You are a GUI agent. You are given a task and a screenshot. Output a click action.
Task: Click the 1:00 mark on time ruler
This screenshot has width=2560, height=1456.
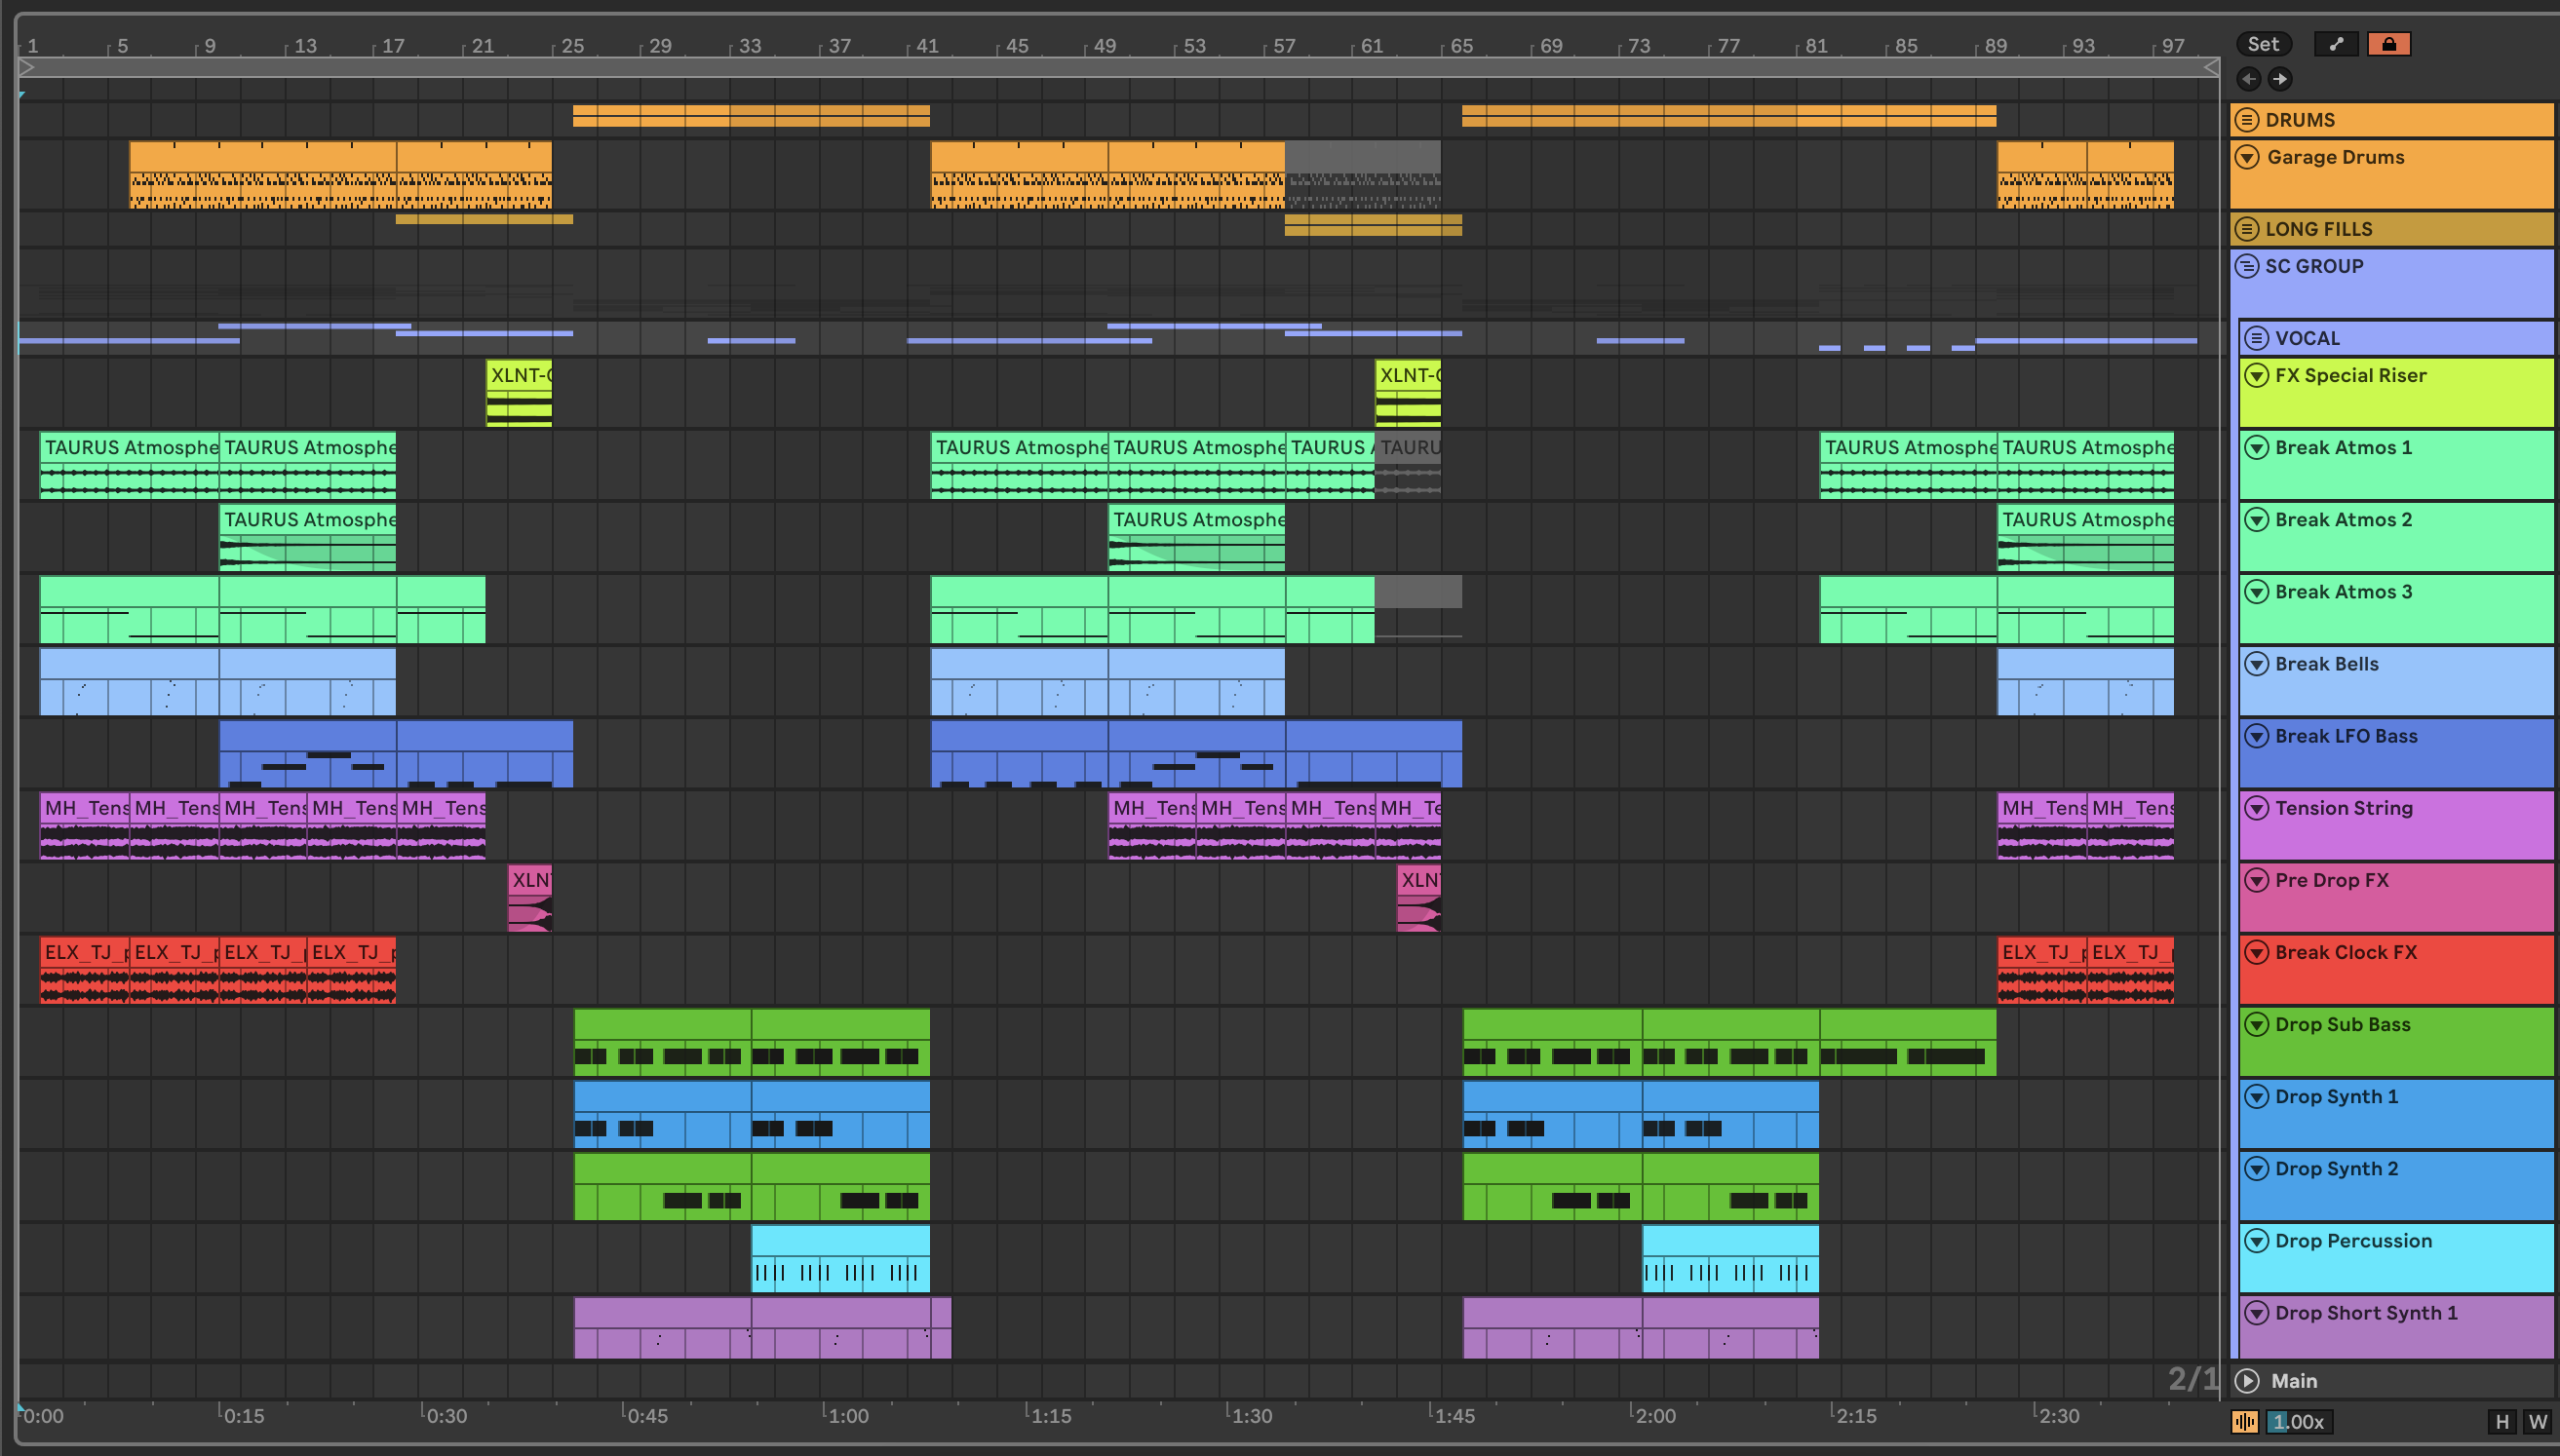click(848, 1415)
